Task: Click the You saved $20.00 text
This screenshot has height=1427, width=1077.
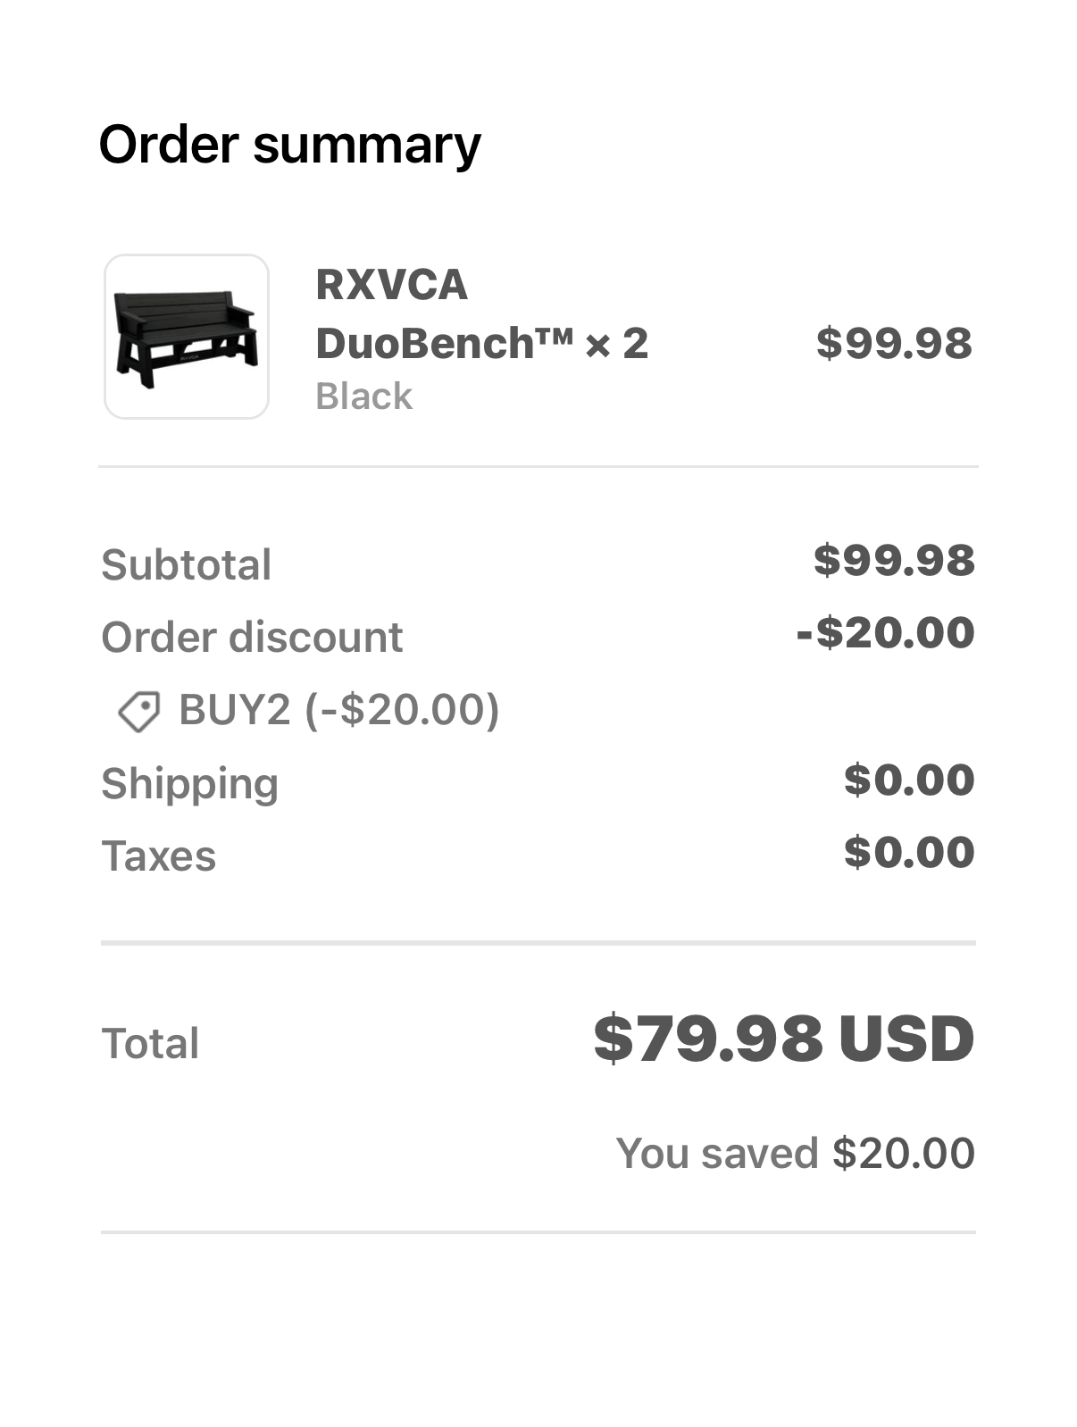Action: coord(795,1153)
